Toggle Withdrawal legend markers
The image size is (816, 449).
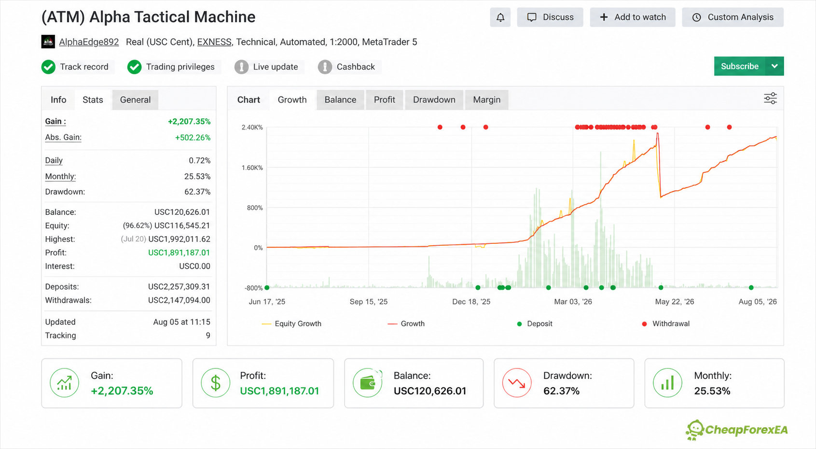point(666,324)
